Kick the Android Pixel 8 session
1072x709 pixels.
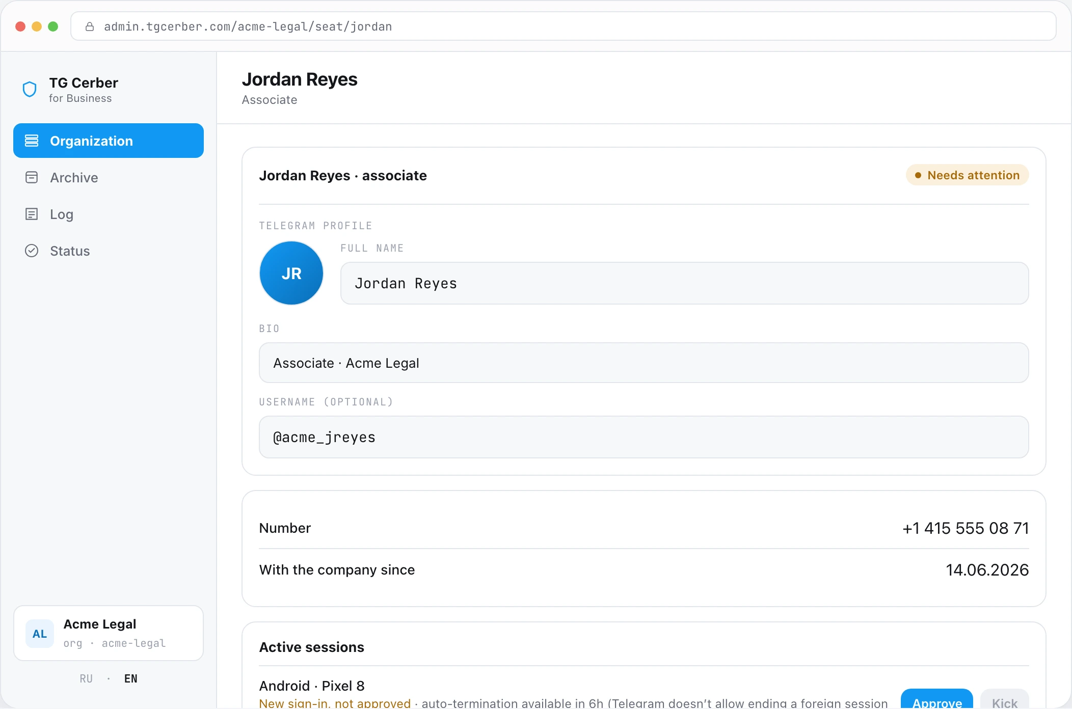click(1005, 699)
